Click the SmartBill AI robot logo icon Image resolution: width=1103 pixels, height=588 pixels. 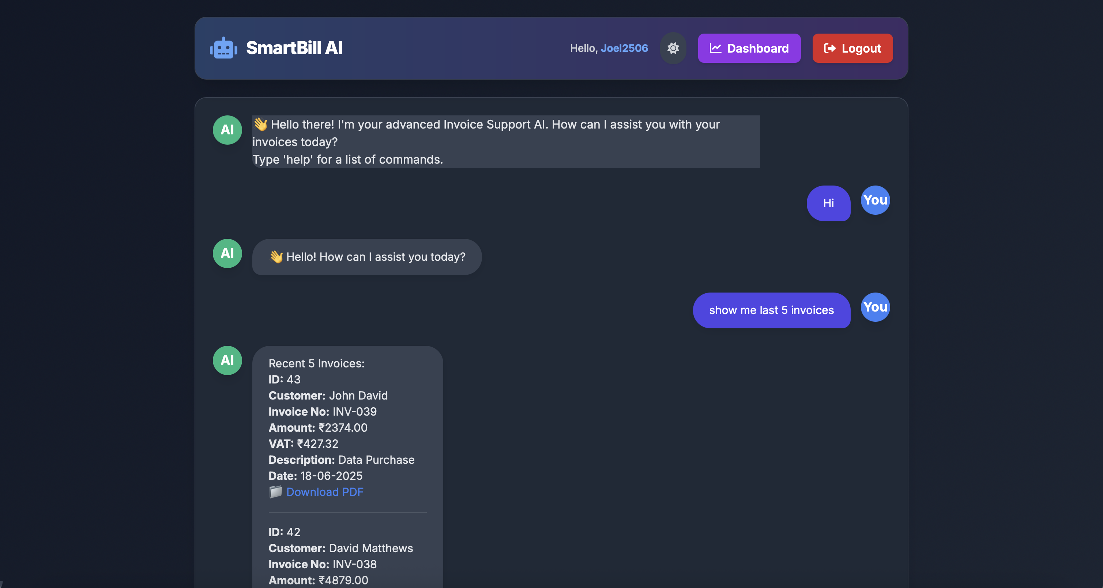coord(223,48)
